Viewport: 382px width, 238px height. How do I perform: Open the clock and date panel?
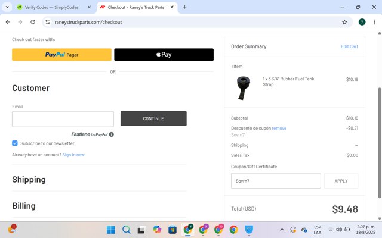[366, 230]
